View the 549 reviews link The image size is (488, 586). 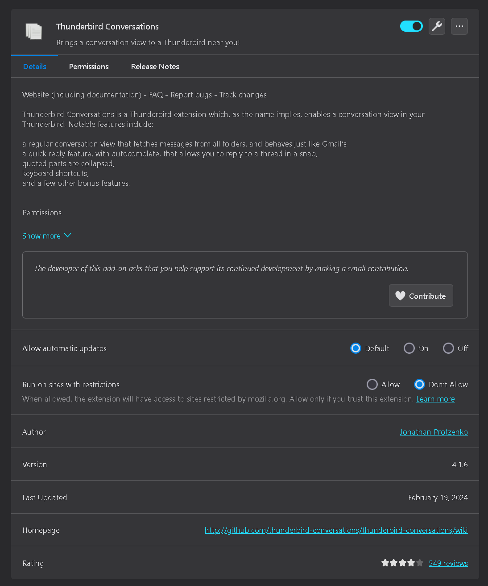click(x=448, y=563)
